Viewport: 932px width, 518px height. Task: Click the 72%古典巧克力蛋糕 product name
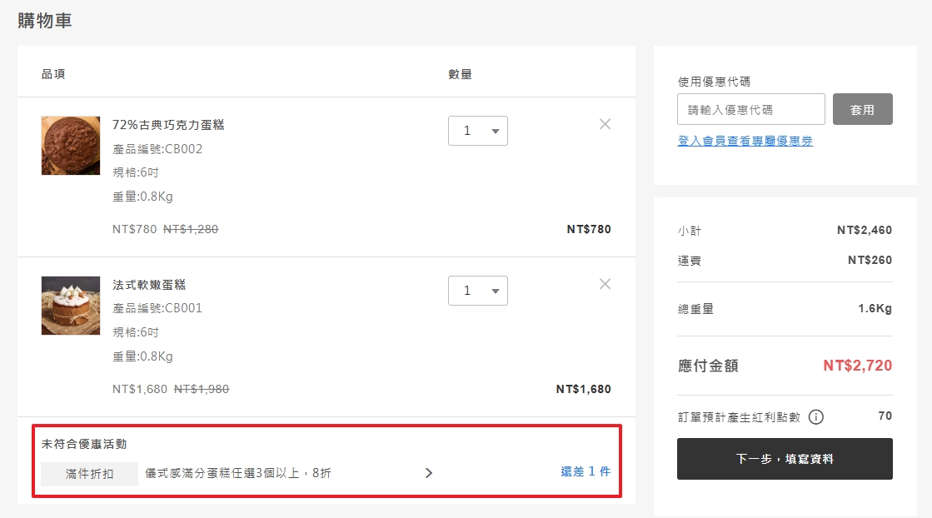pyautogui.click(x=168, y=125)
